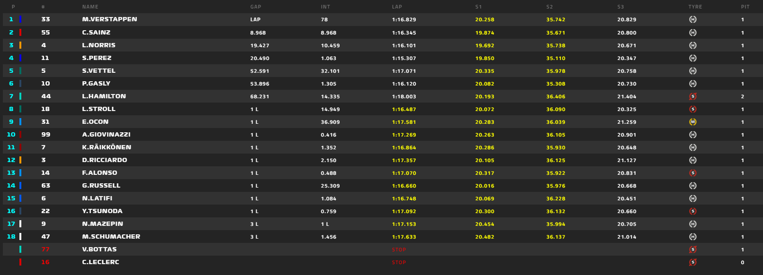Click Leclerc's soft tyre icon
This screenshot has width=763, height=275.
pos(692,262)
